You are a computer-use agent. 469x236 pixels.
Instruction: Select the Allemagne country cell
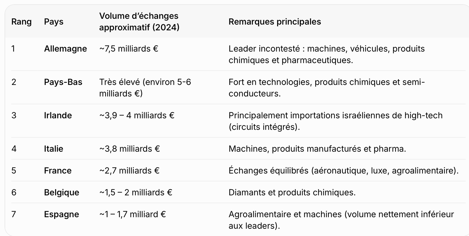[x=65, y=49]
